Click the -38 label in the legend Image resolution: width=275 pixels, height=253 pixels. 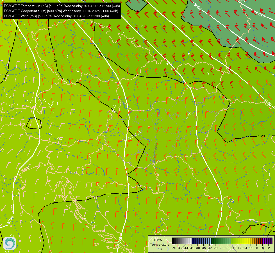(x=197, y=248)
